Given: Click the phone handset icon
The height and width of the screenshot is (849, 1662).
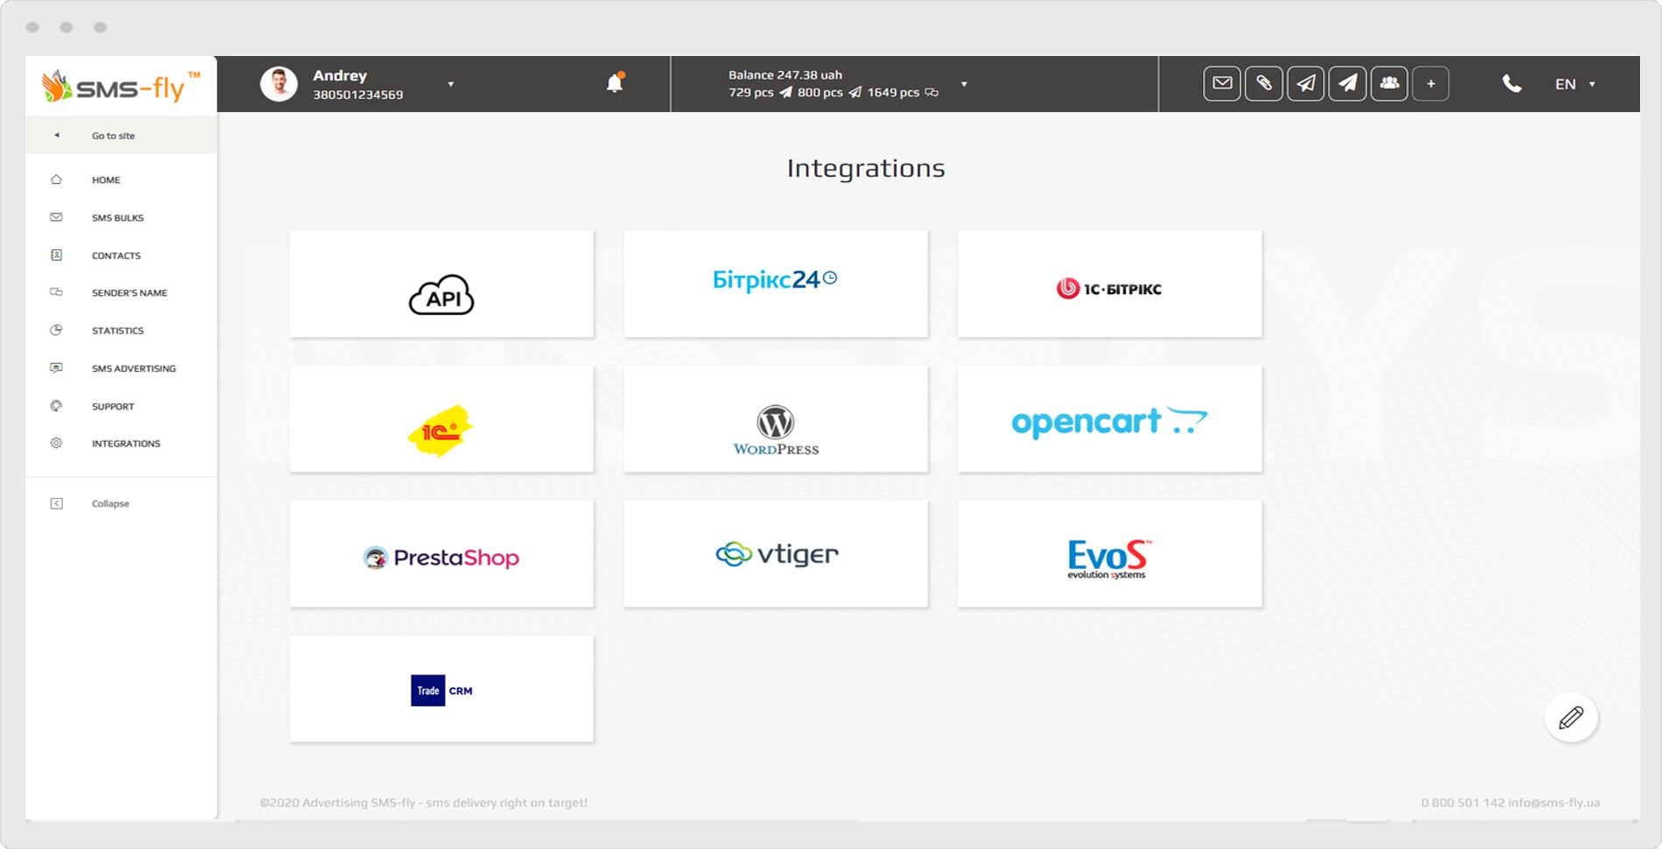Looking at the screenshot, I should pyautogui.click(x=1512, y=84).
